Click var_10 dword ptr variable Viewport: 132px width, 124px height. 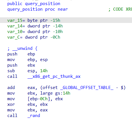click(35, 32)
